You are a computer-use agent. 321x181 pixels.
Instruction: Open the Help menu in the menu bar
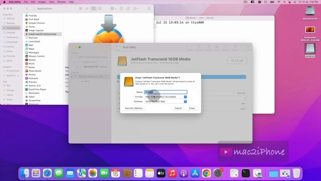coord(71,2)
